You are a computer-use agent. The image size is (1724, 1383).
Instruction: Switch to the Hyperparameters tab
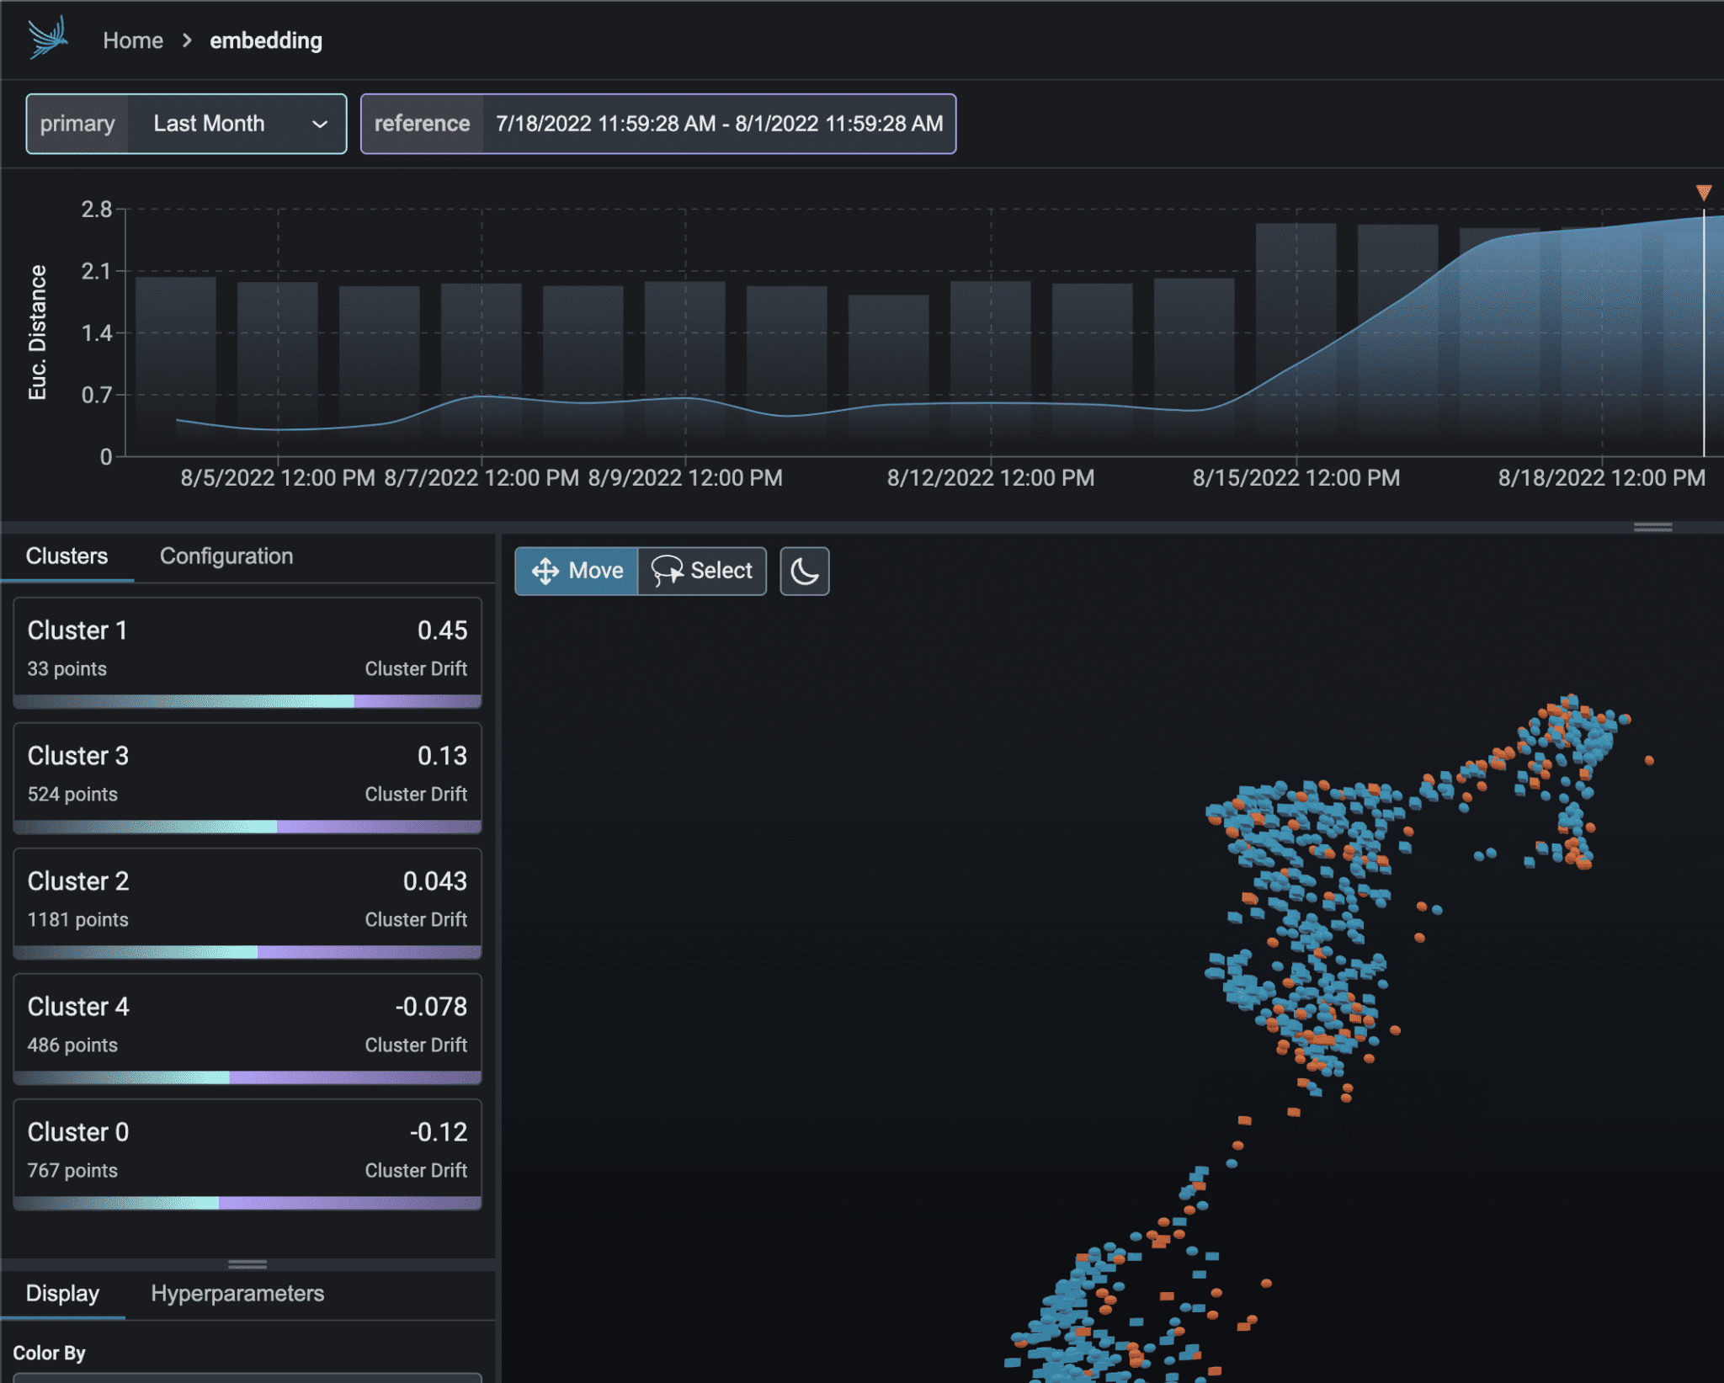[237, 1294]
